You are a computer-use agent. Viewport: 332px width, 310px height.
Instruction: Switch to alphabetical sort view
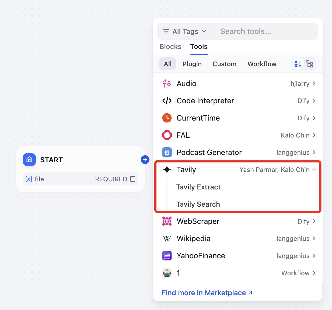(298, 64)
